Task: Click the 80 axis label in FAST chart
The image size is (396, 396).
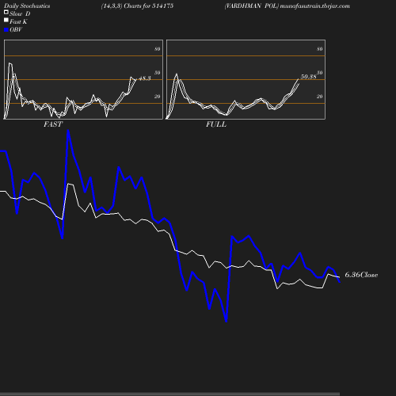Action: click(158, 49)
